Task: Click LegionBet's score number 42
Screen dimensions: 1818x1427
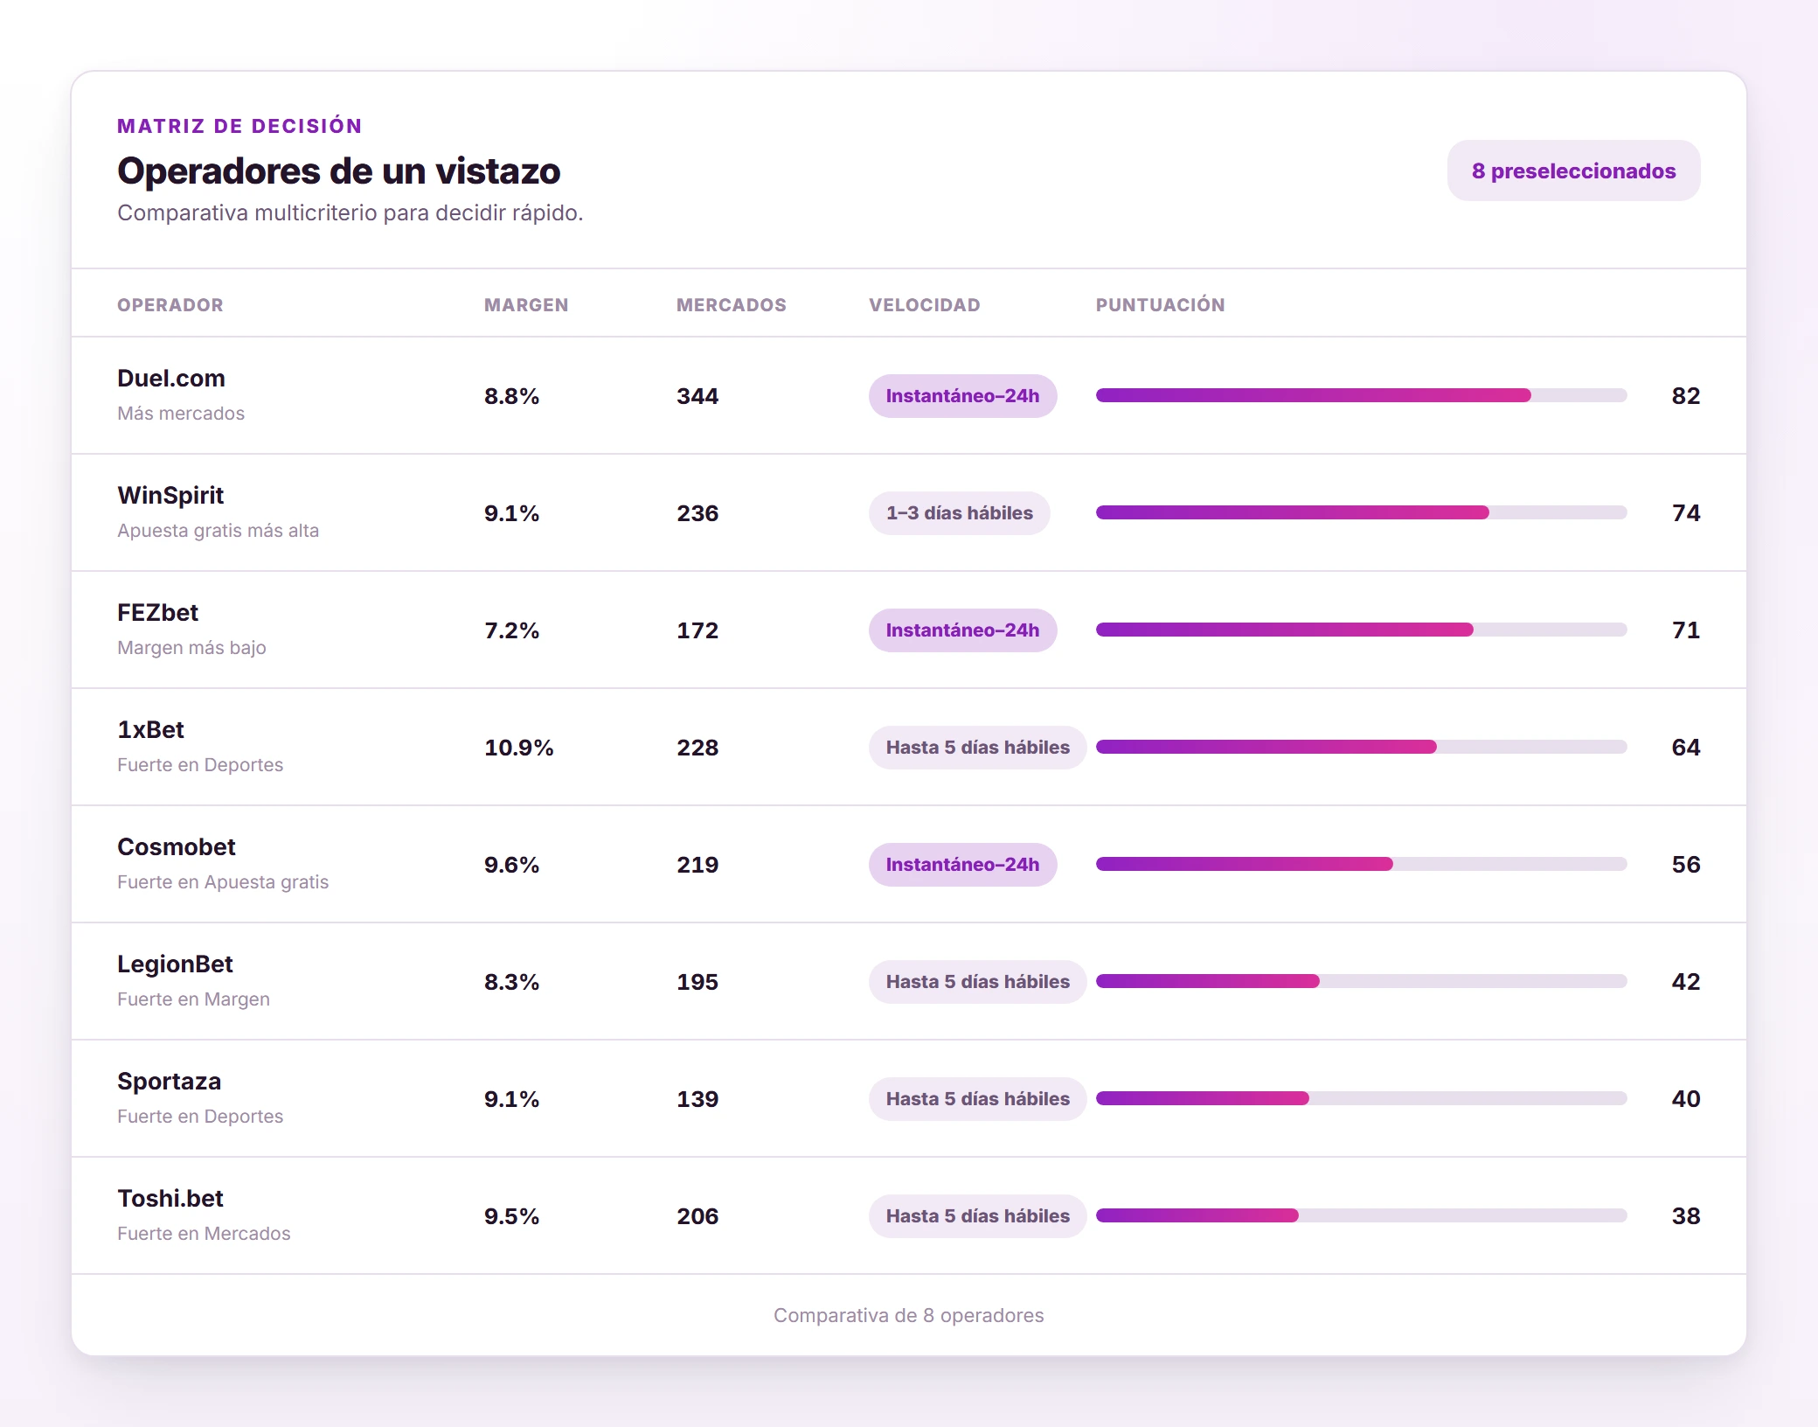Action: (1686, 982)
